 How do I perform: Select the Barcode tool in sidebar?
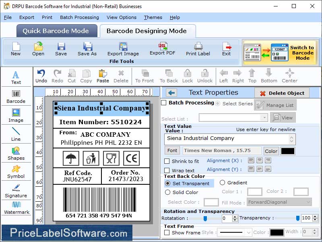click(16, 97)
